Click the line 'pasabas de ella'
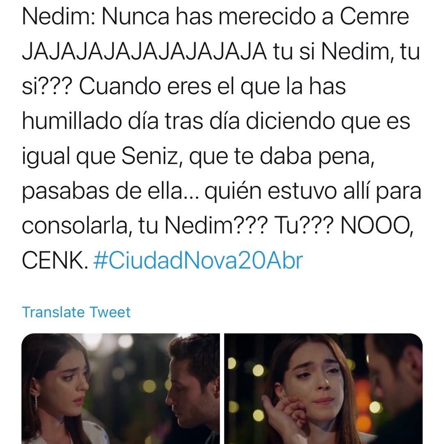This screenshot has width=433, height=444. pos(222,191)
